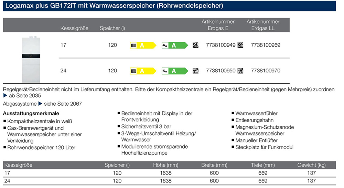344x188 pixels.
Task: Click the data matrix code left of 7738100950
Action: coord(195,71)
